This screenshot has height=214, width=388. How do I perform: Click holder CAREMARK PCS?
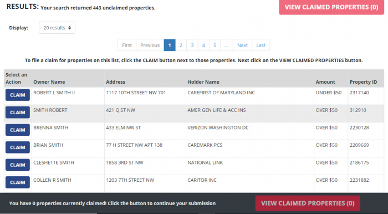click(x=205, y=145)
